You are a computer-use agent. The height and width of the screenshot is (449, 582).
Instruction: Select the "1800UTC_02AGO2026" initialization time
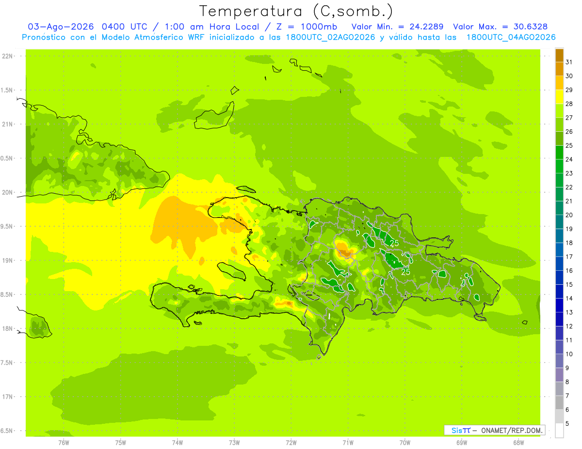click(330, 37)
